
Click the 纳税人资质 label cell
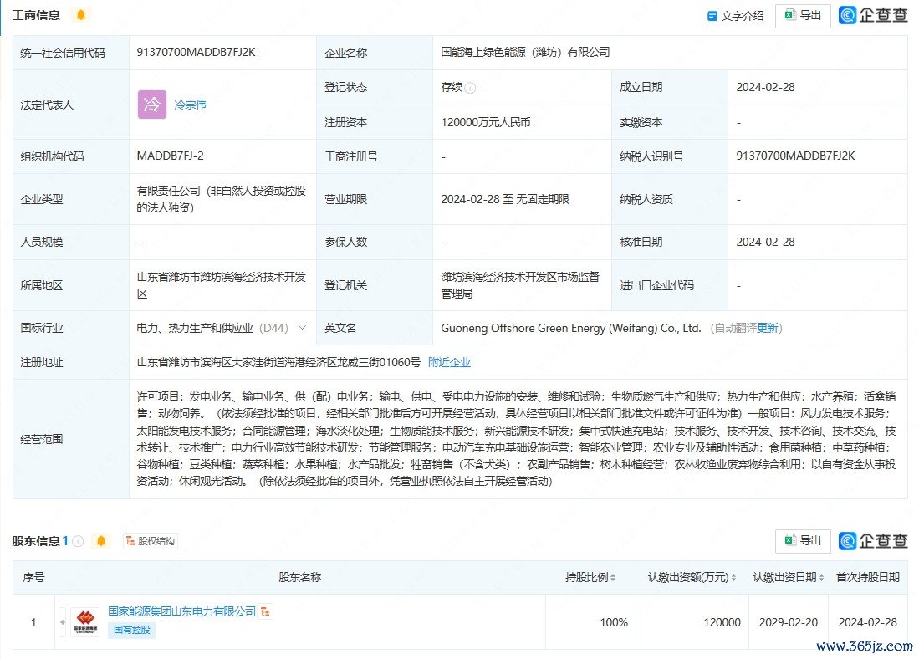pos(670,199)
